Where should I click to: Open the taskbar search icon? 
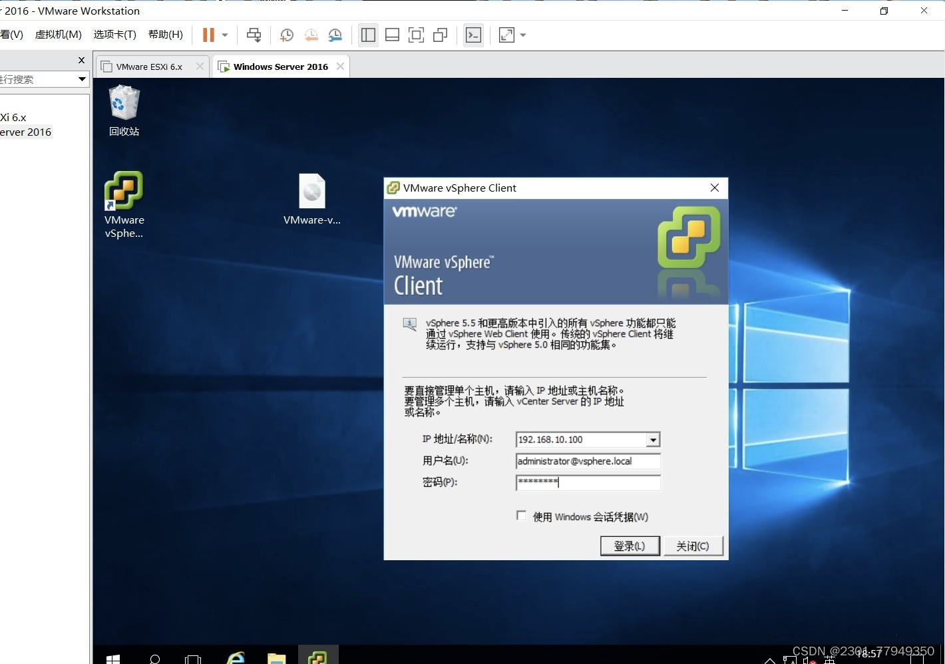coord(154,659)
